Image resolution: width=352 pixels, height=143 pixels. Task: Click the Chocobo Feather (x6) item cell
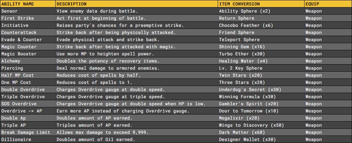[246, 25]
